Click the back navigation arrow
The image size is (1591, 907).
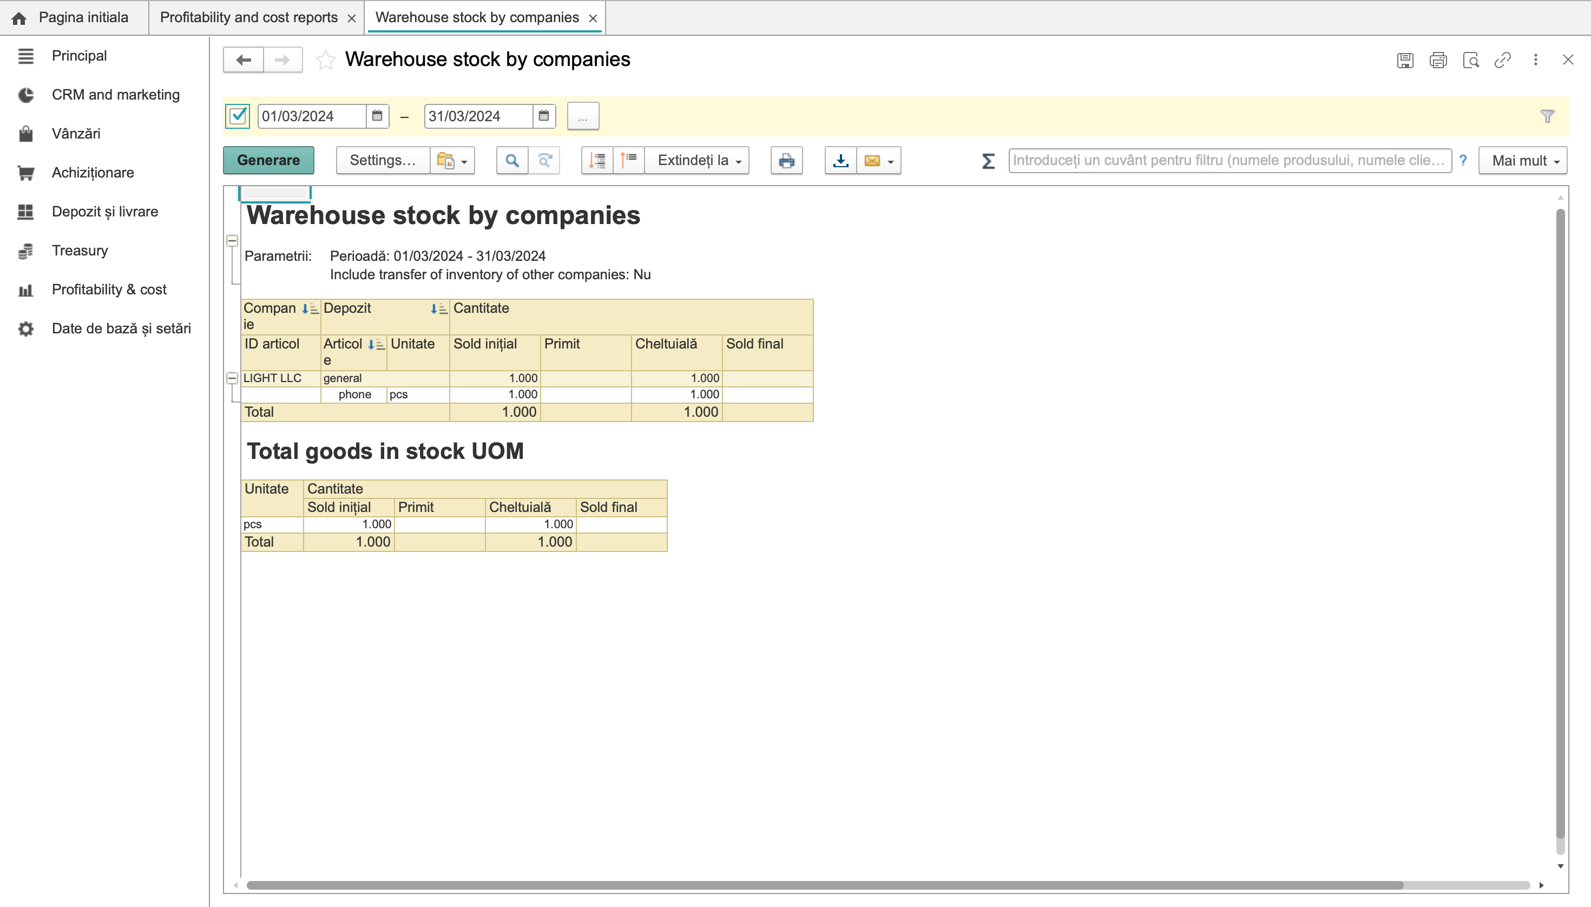coord(244,60)
